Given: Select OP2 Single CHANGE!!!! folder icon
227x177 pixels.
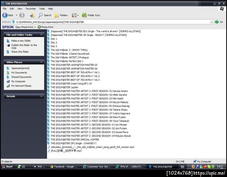Looking at the screenshot, I should pos(48,143).
